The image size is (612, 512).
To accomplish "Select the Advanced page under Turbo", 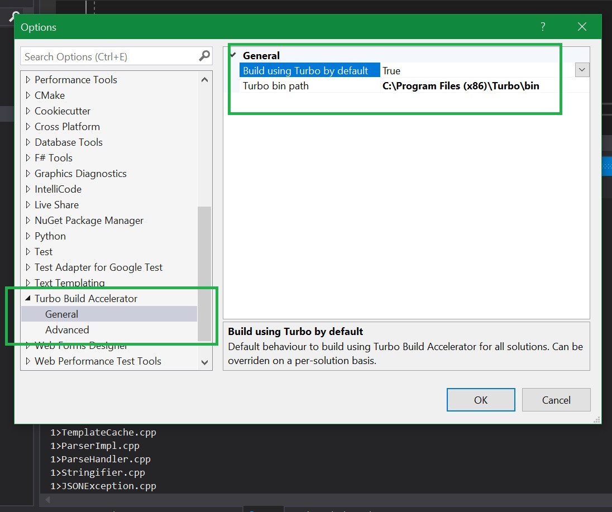I will (x=67, y=330).
